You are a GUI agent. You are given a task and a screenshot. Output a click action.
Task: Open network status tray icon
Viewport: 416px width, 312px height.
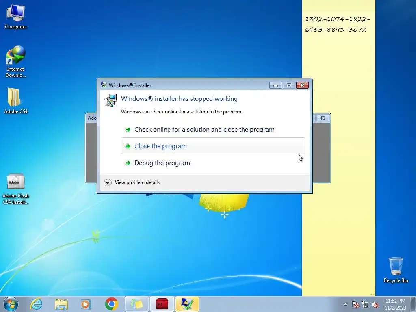[x=365, y=304]
